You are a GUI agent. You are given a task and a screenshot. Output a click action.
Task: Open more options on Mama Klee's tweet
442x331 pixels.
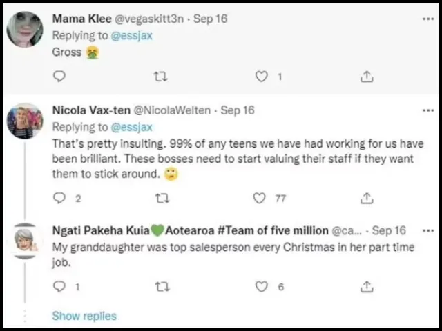click(x=428, y=19)
